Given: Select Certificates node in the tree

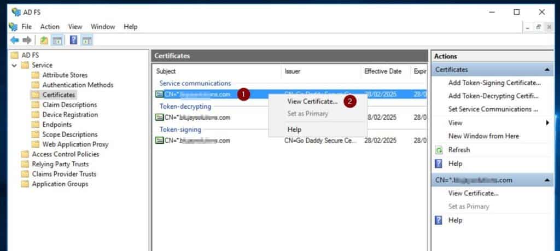Looking at the screenshot, I should 59,95.
